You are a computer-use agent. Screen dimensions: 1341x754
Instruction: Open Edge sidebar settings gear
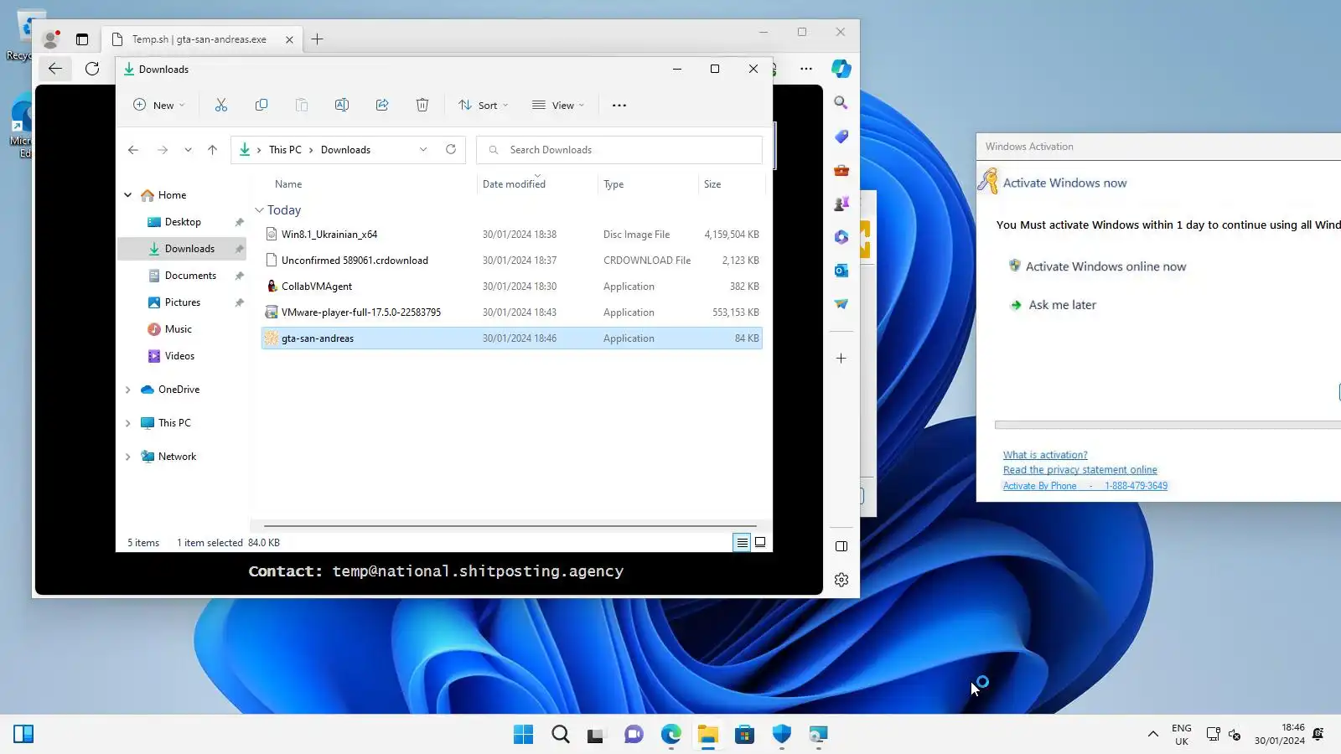point(841,580)
